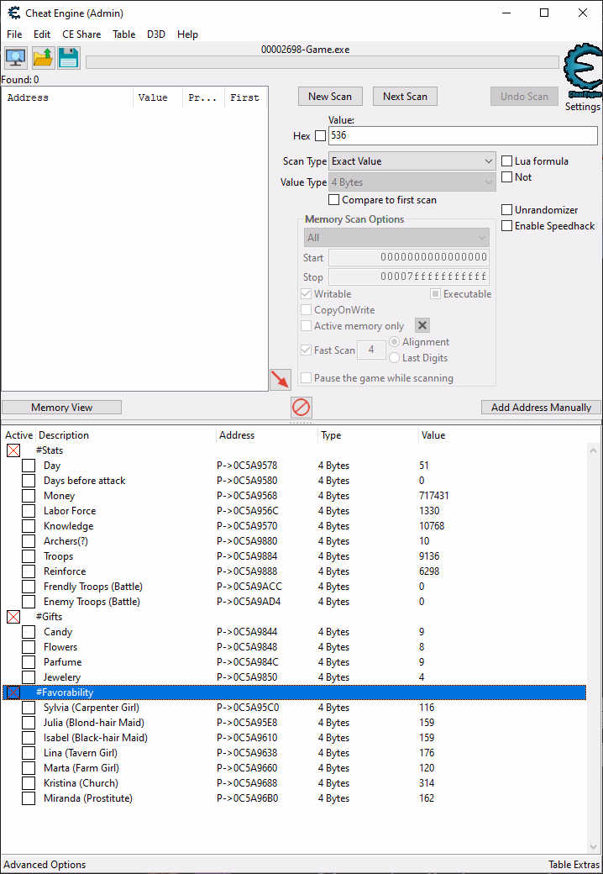The image size is (603, 874).
Task: Toggle the Executable checkbox
Action: pos(435,294)
